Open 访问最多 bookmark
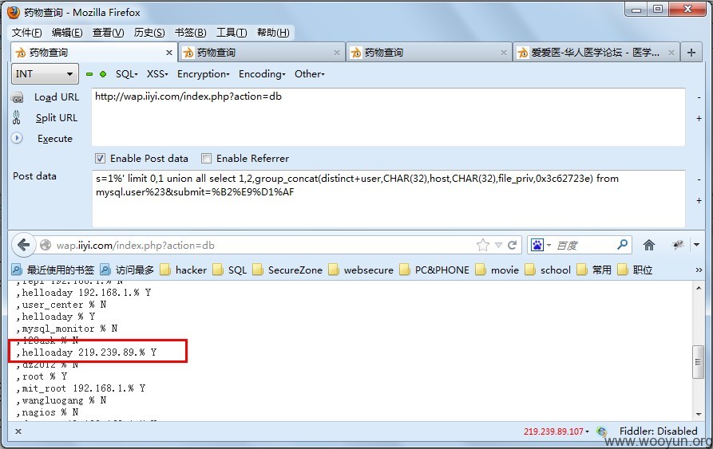 (x=127, y=270)
